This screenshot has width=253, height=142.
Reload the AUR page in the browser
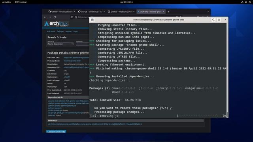(x=55, y=17)
